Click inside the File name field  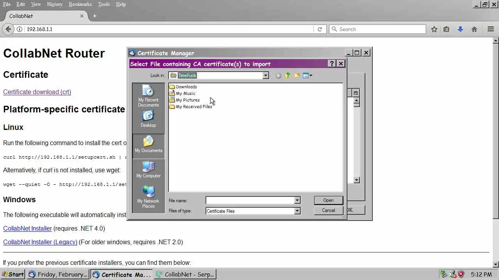tap(250, 200)
